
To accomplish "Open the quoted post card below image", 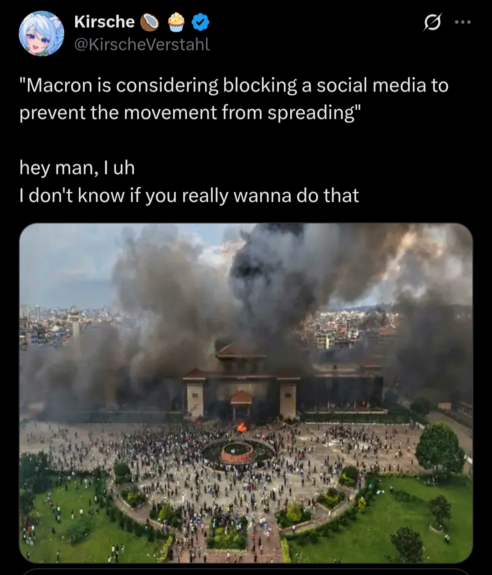I will (246, 571).
